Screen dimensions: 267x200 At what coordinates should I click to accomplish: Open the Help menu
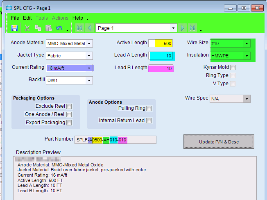(78, 18)
